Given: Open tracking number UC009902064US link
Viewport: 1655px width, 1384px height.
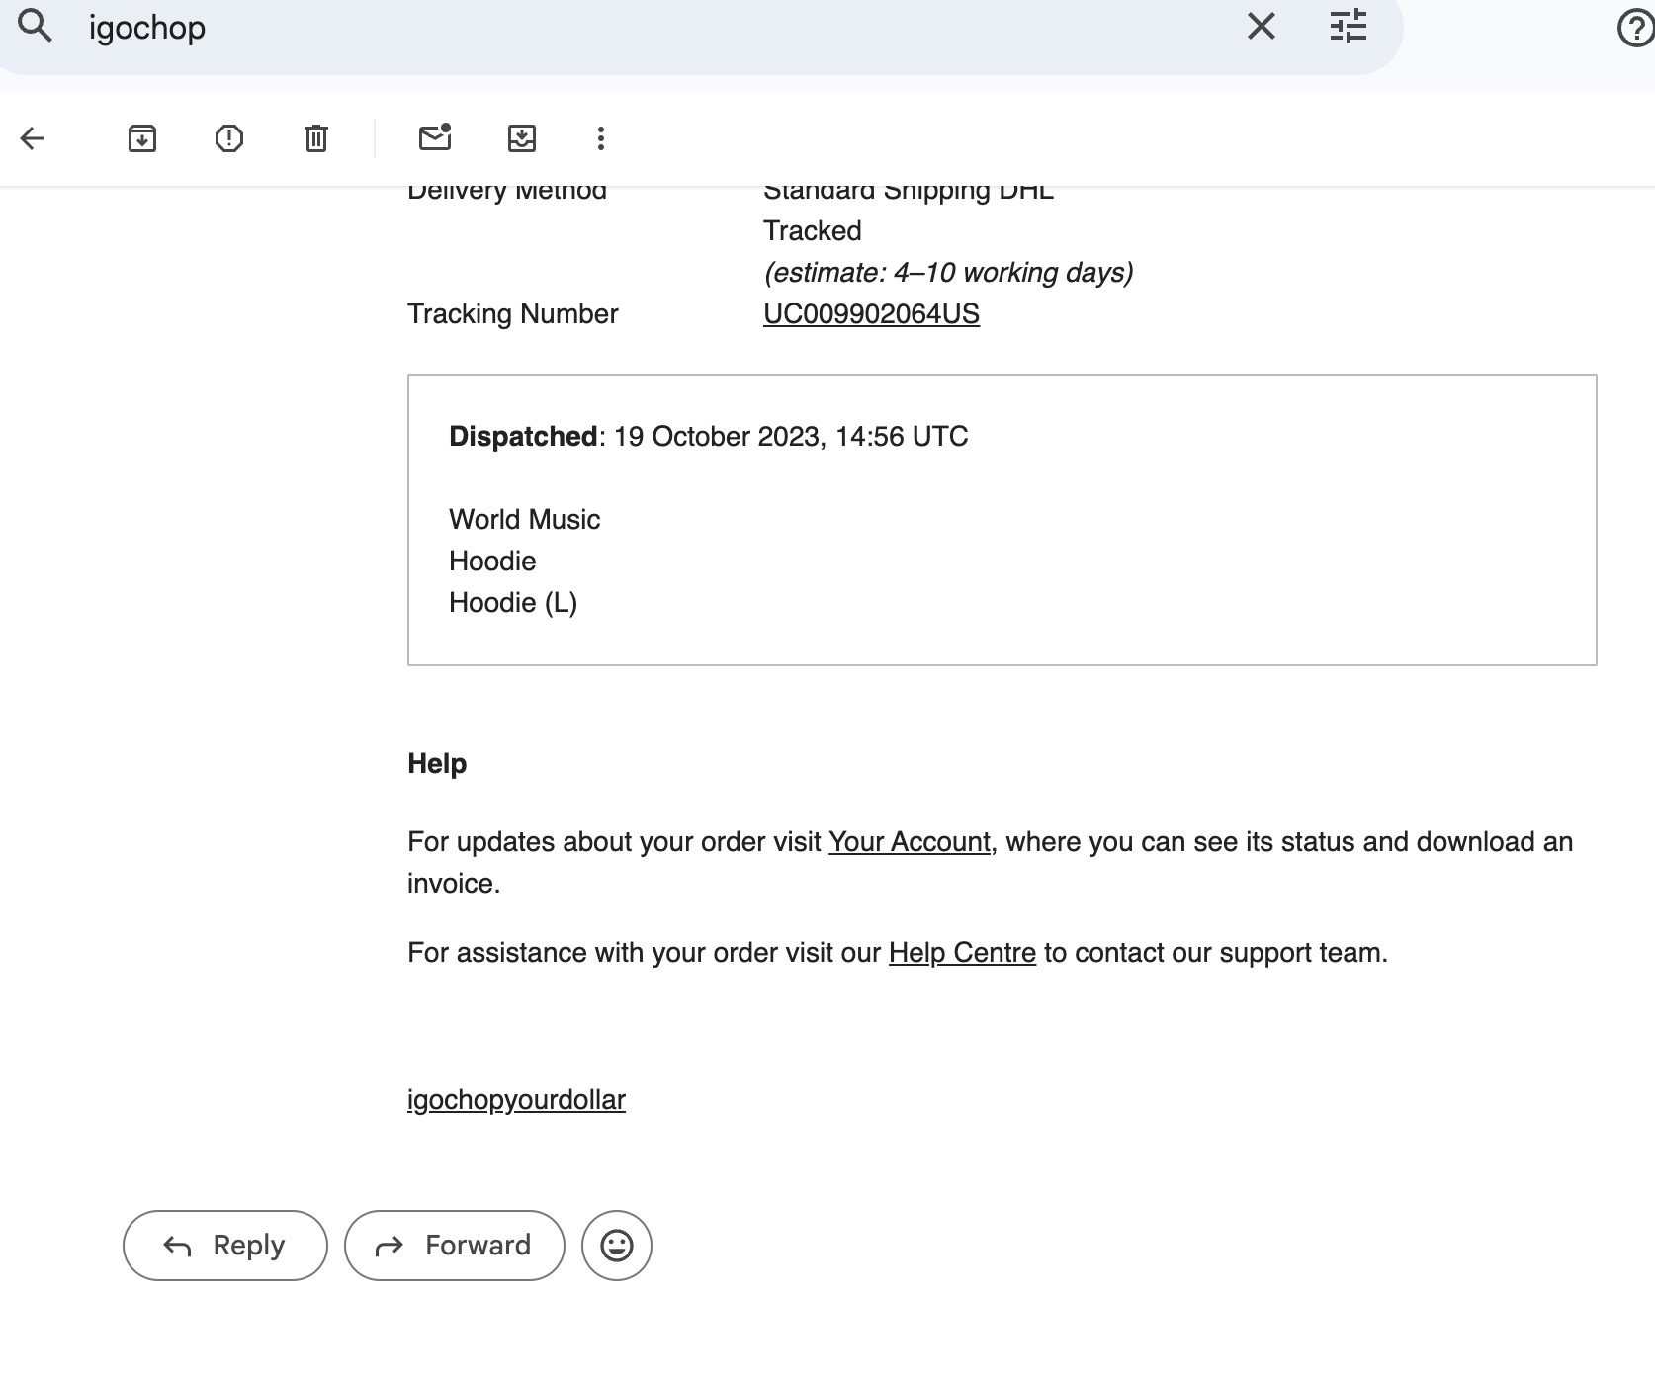Looking at the screenshot, I should click(x=871, y=314).
